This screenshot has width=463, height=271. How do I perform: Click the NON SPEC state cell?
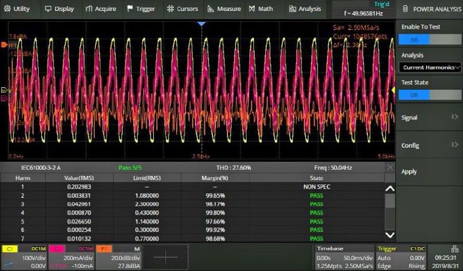pyautogui.click(x=316, y=187)
